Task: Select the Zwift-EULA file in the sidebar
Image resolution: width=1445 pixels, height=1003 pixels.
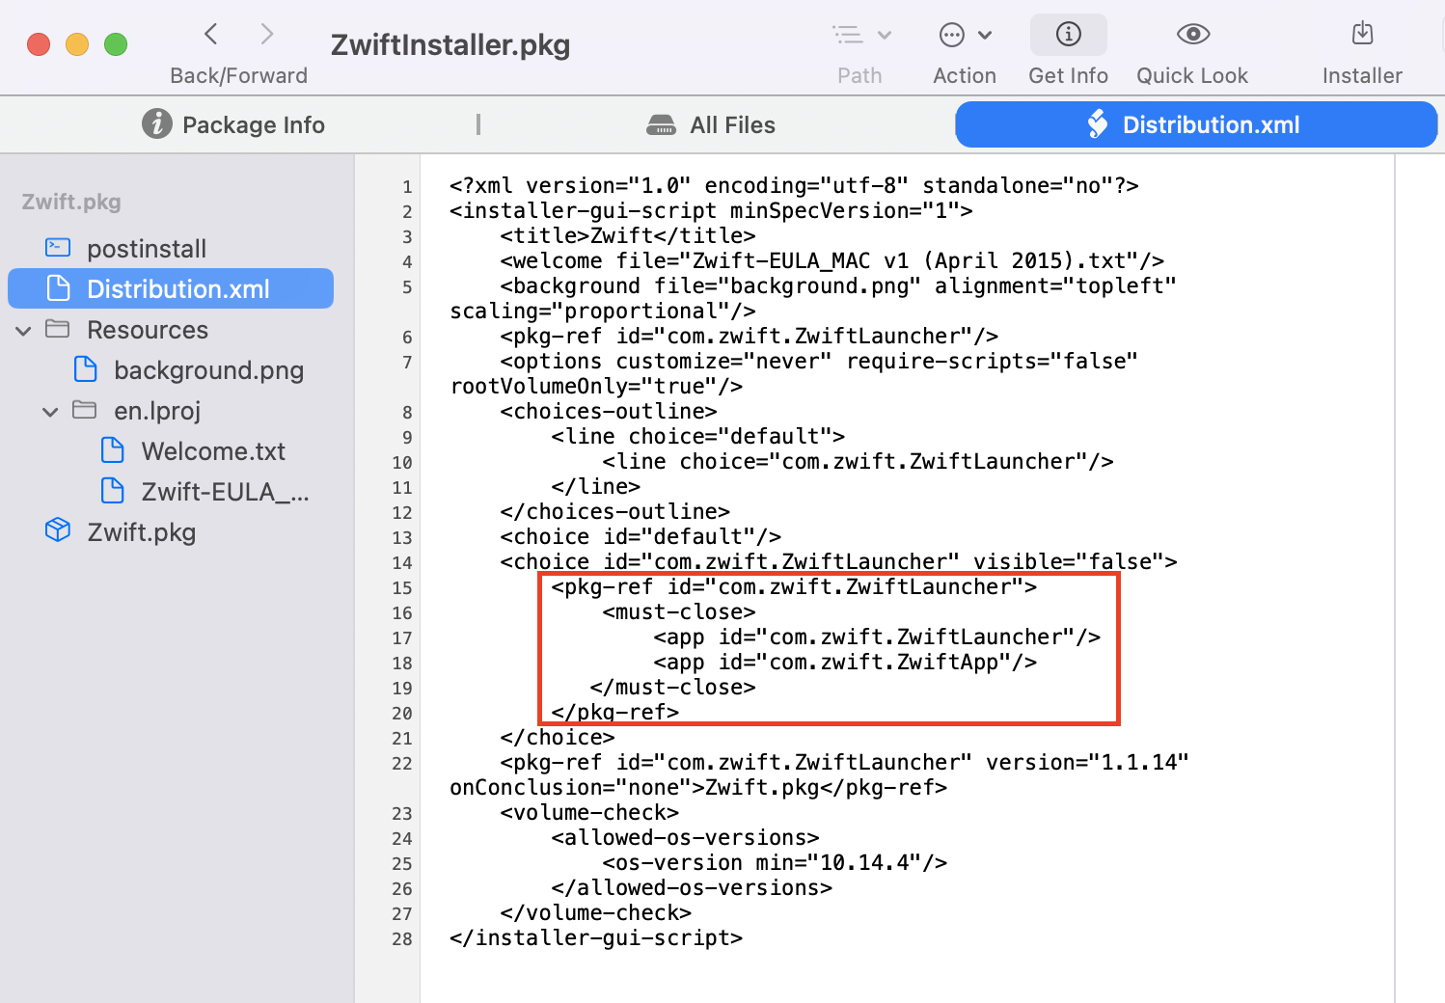Action: (x=224, y=492)
